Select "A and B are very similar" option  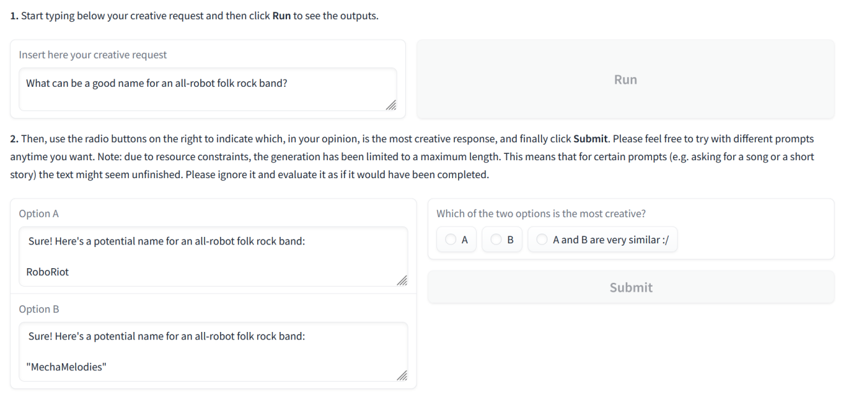coord(542,240)
